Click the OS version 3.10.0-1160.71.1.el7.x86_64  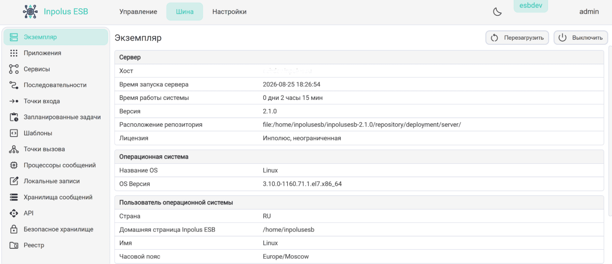302,184
